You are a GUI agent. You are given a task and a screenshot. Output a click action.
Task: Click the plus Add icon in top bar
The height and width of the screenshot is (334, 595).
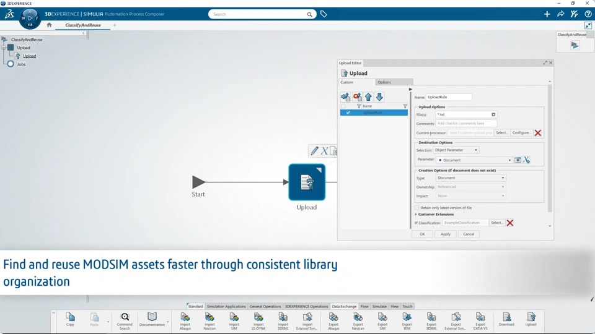[547, 14]
